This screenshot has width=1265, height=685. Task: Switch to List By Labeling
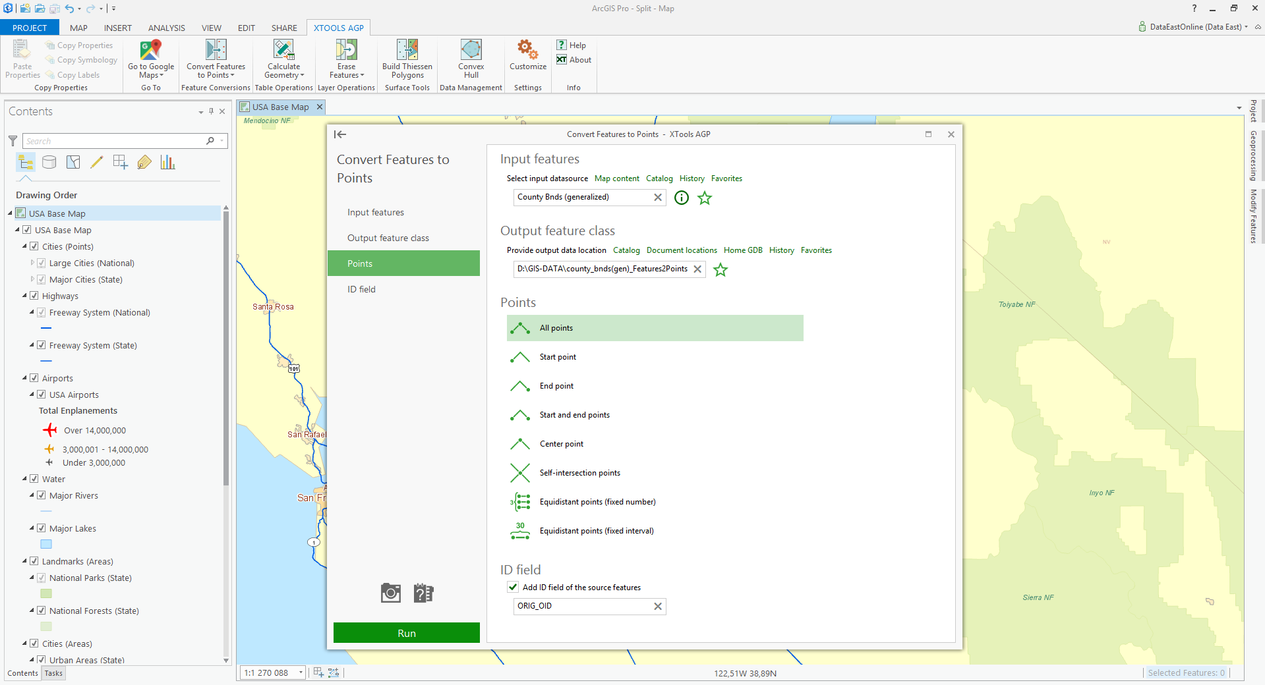pyautogui.click(x=144, y=162)
